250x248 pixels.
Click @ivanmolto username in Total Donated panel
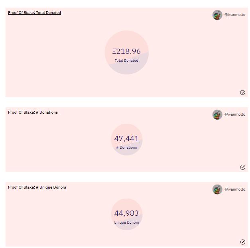pos(235,15)
